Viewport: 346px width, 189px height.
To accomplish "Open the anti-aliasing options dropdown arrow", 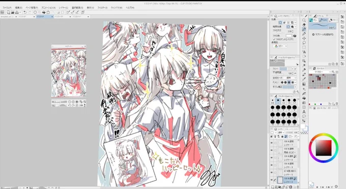I will [296, 82].
